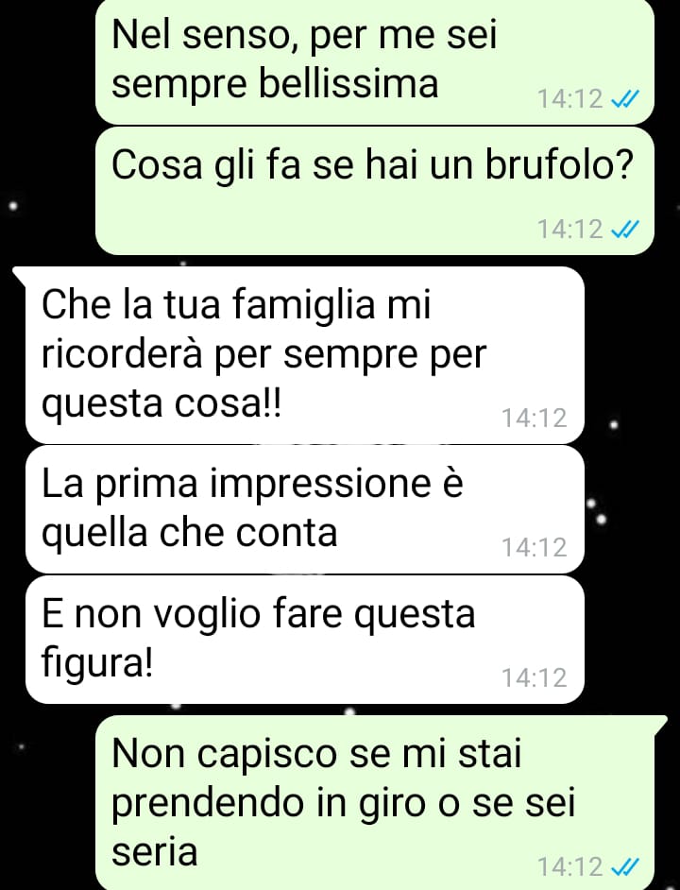Tap the 14:12 timestamp on 'sempre bellissima' message
The height and width of the screenshot is (890, 680).
click(x=569, y=99)
